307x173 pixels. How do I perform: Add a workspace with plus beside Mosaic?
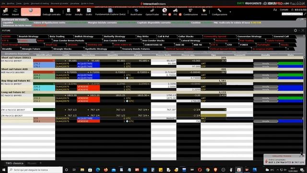(x=41, y=163)
